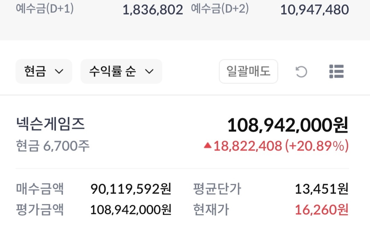This screenshot has height=237, width=370.
Task: Tap the 평가금액 label
Action: [40, 210]
